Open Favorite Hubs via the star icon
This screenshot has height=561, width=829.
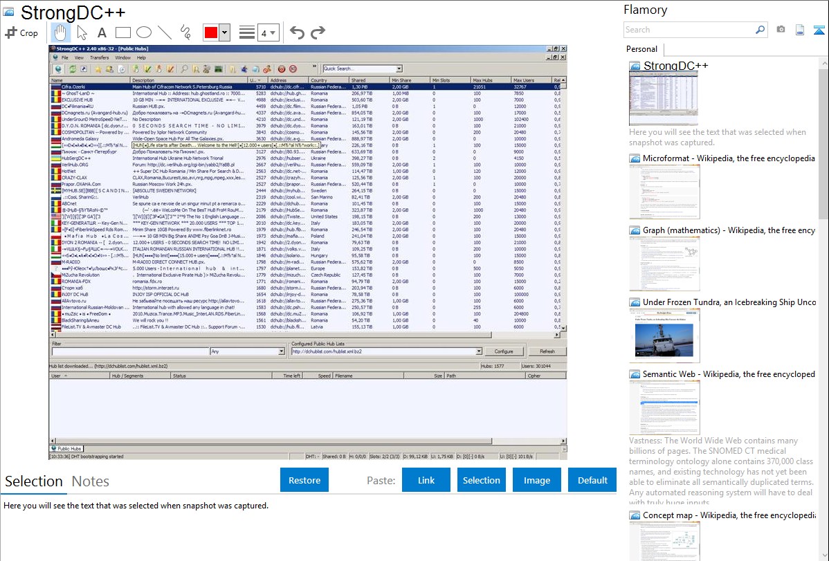click(98, 68)
